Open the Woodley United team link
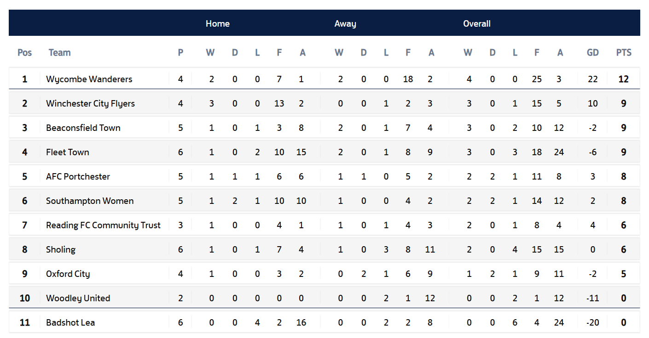 click(x=78, y=298)
